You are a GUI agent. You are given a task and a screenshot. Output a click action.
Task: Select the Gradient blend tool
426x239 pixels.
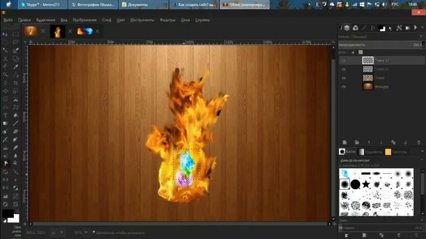pyautogui.click(x=5, y=123)
